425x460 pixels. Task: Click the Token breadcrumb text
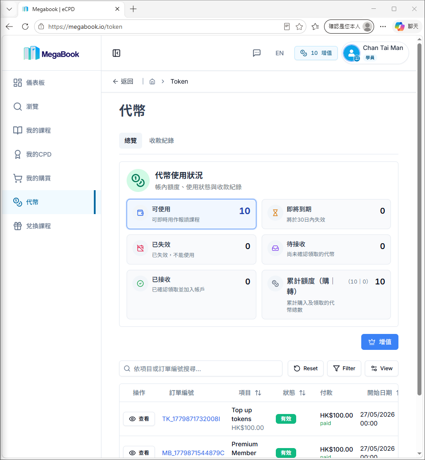coord(179,81)
